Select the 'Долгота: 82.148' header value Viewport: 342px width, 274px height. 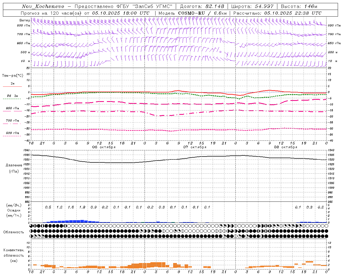202,6
